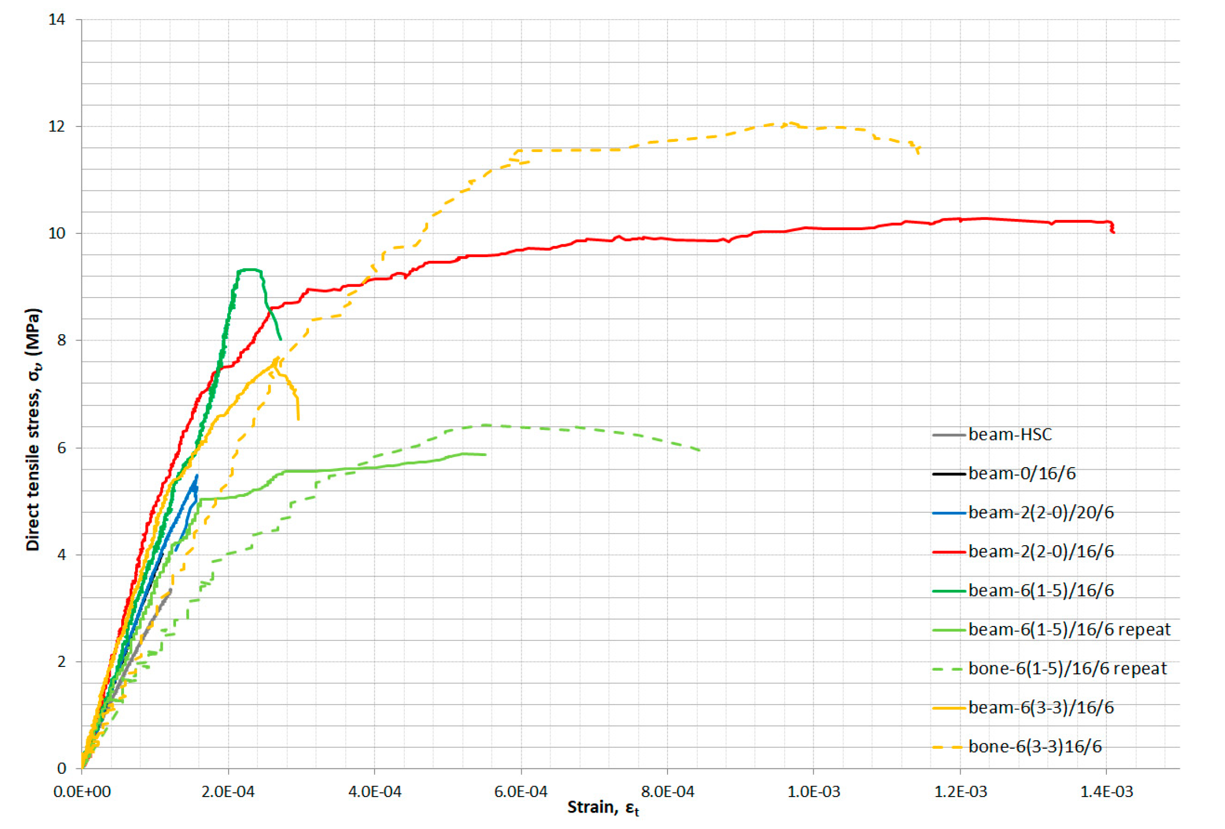Click the beam-6(3-3)/16/6 legend label
The width and height of the screenshot is (1225, 829).
[1040, 708]
